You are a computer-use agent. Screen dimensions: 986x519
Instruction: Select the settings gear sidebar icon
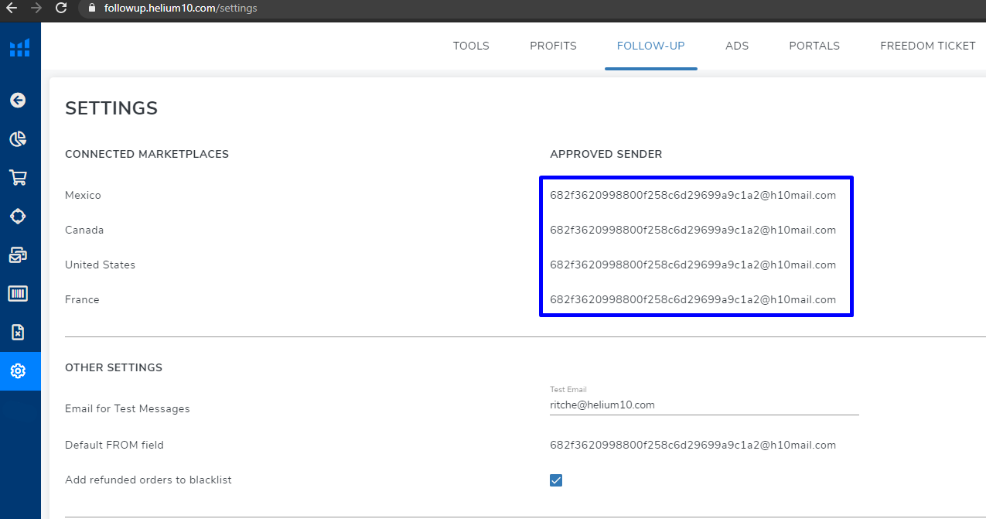18,371
